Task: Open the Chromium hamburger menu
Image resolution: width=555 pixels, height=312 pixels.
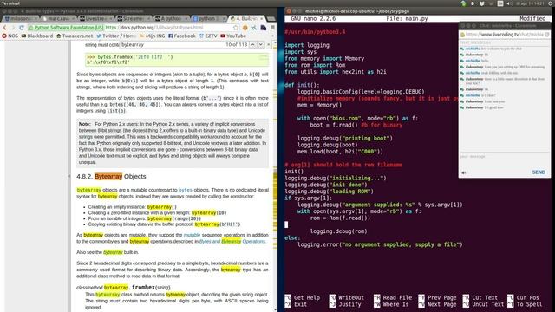Action: [272, 28]
